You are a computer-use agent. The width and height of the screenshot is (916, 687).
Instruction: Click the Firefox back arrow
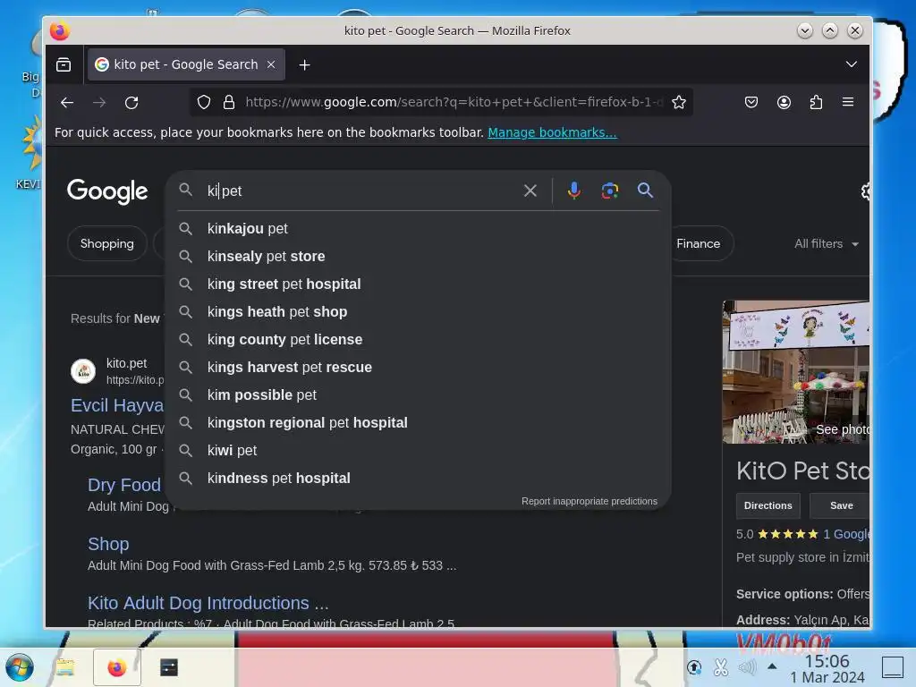tap(67, 102)
